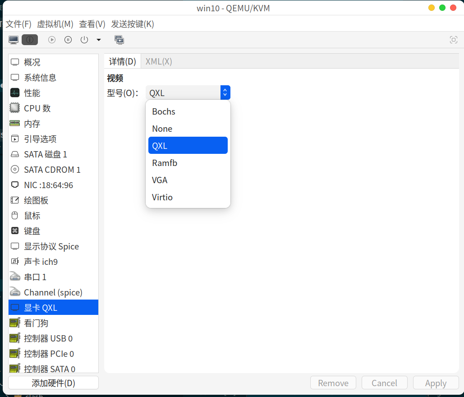
Task: Choose Ramfb video model
Action: coord(188,163)
